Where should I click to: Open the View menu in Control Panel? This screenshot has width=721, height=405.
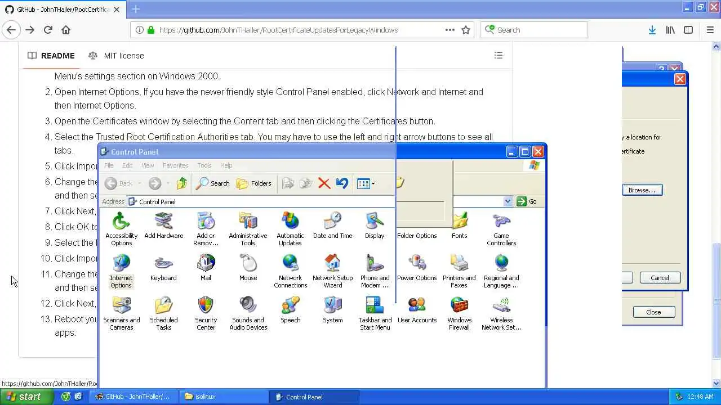coord(148,165)
